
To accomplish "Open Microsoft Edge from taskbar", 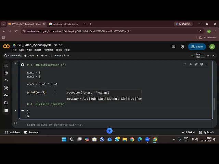I will coord(140,139).
